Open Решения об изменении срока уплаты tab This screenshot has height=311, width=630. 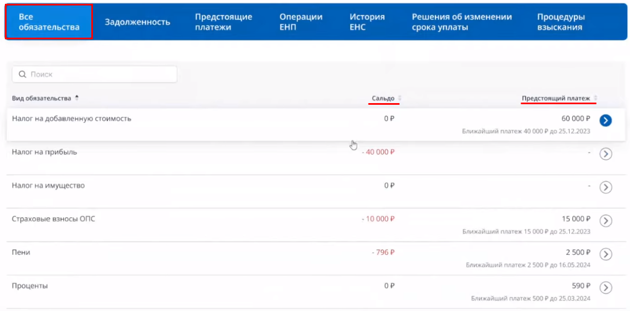pyautogui.click(x=462, y=22)
